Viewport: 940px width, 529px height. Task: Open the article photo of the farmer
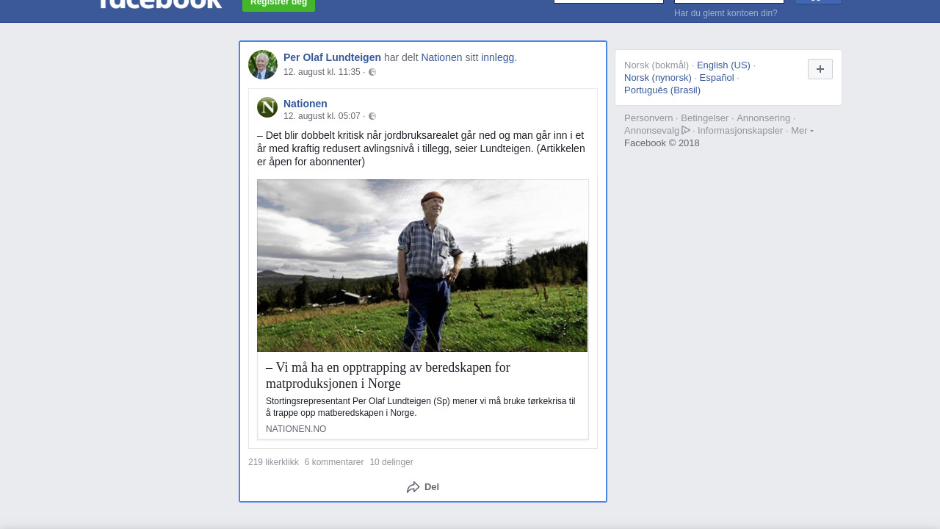point(422,266)
